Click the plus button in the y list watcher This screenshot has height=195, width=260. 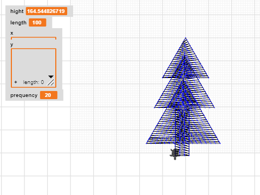(16, 82)
